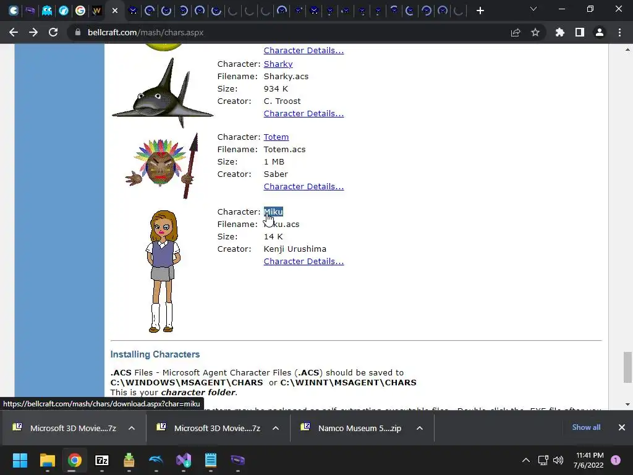This screenshot has height=475, width=633.
Task: Open the highlighted Miku character link
Action: pyautogui.click(x=273, y=212)
